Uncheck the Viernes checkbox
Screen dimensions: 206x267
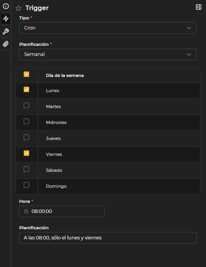click(26, 153)
